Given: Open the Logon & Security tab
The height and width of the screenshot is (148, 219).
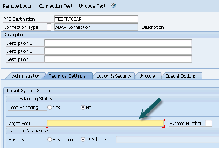Looking at the screenshot, I should [x=114, y=76].
